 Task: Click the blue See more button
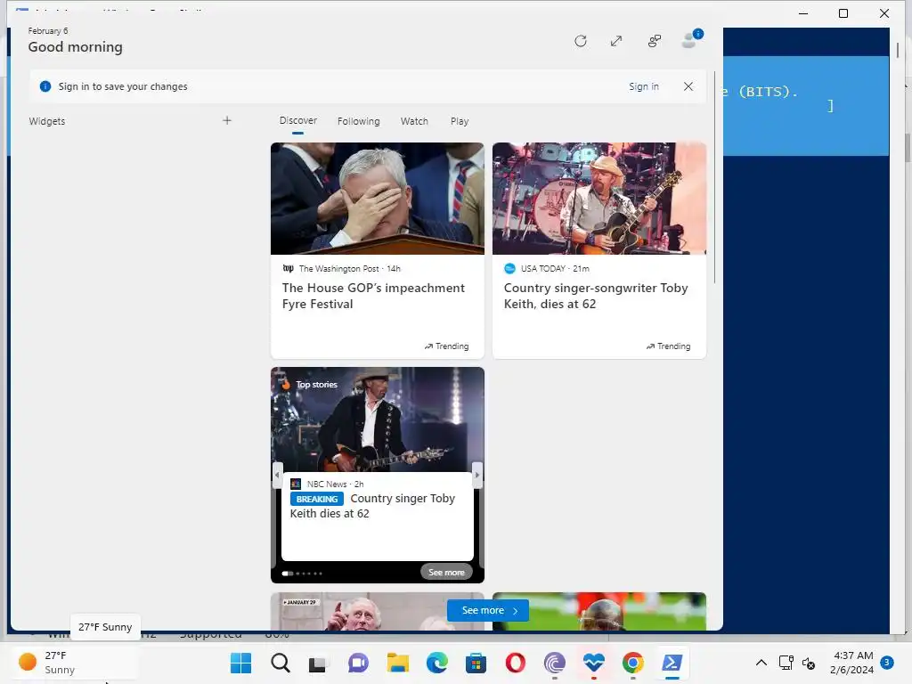487,610
